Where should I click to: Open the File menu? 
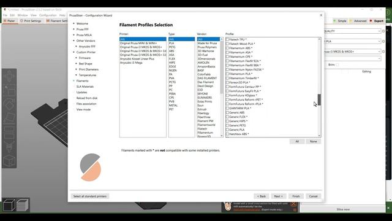5,15
